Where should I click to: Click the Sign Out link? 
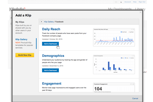[142, 2]
